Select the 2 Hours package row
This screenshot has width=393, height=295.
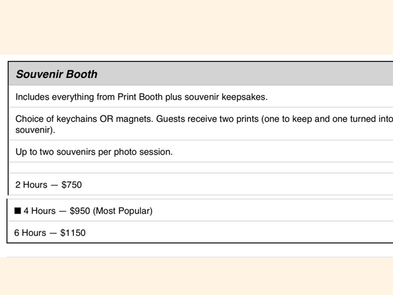click(201, 184)
